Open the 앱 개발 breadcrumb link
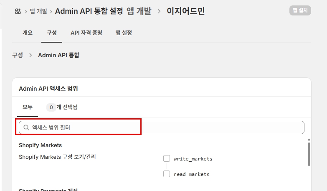This screenshot has width=327, height=191. (38, 11)
